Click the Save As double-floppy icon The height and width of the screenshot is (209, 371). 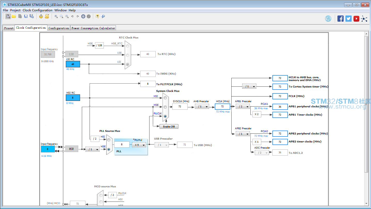(x=31, y=16)
